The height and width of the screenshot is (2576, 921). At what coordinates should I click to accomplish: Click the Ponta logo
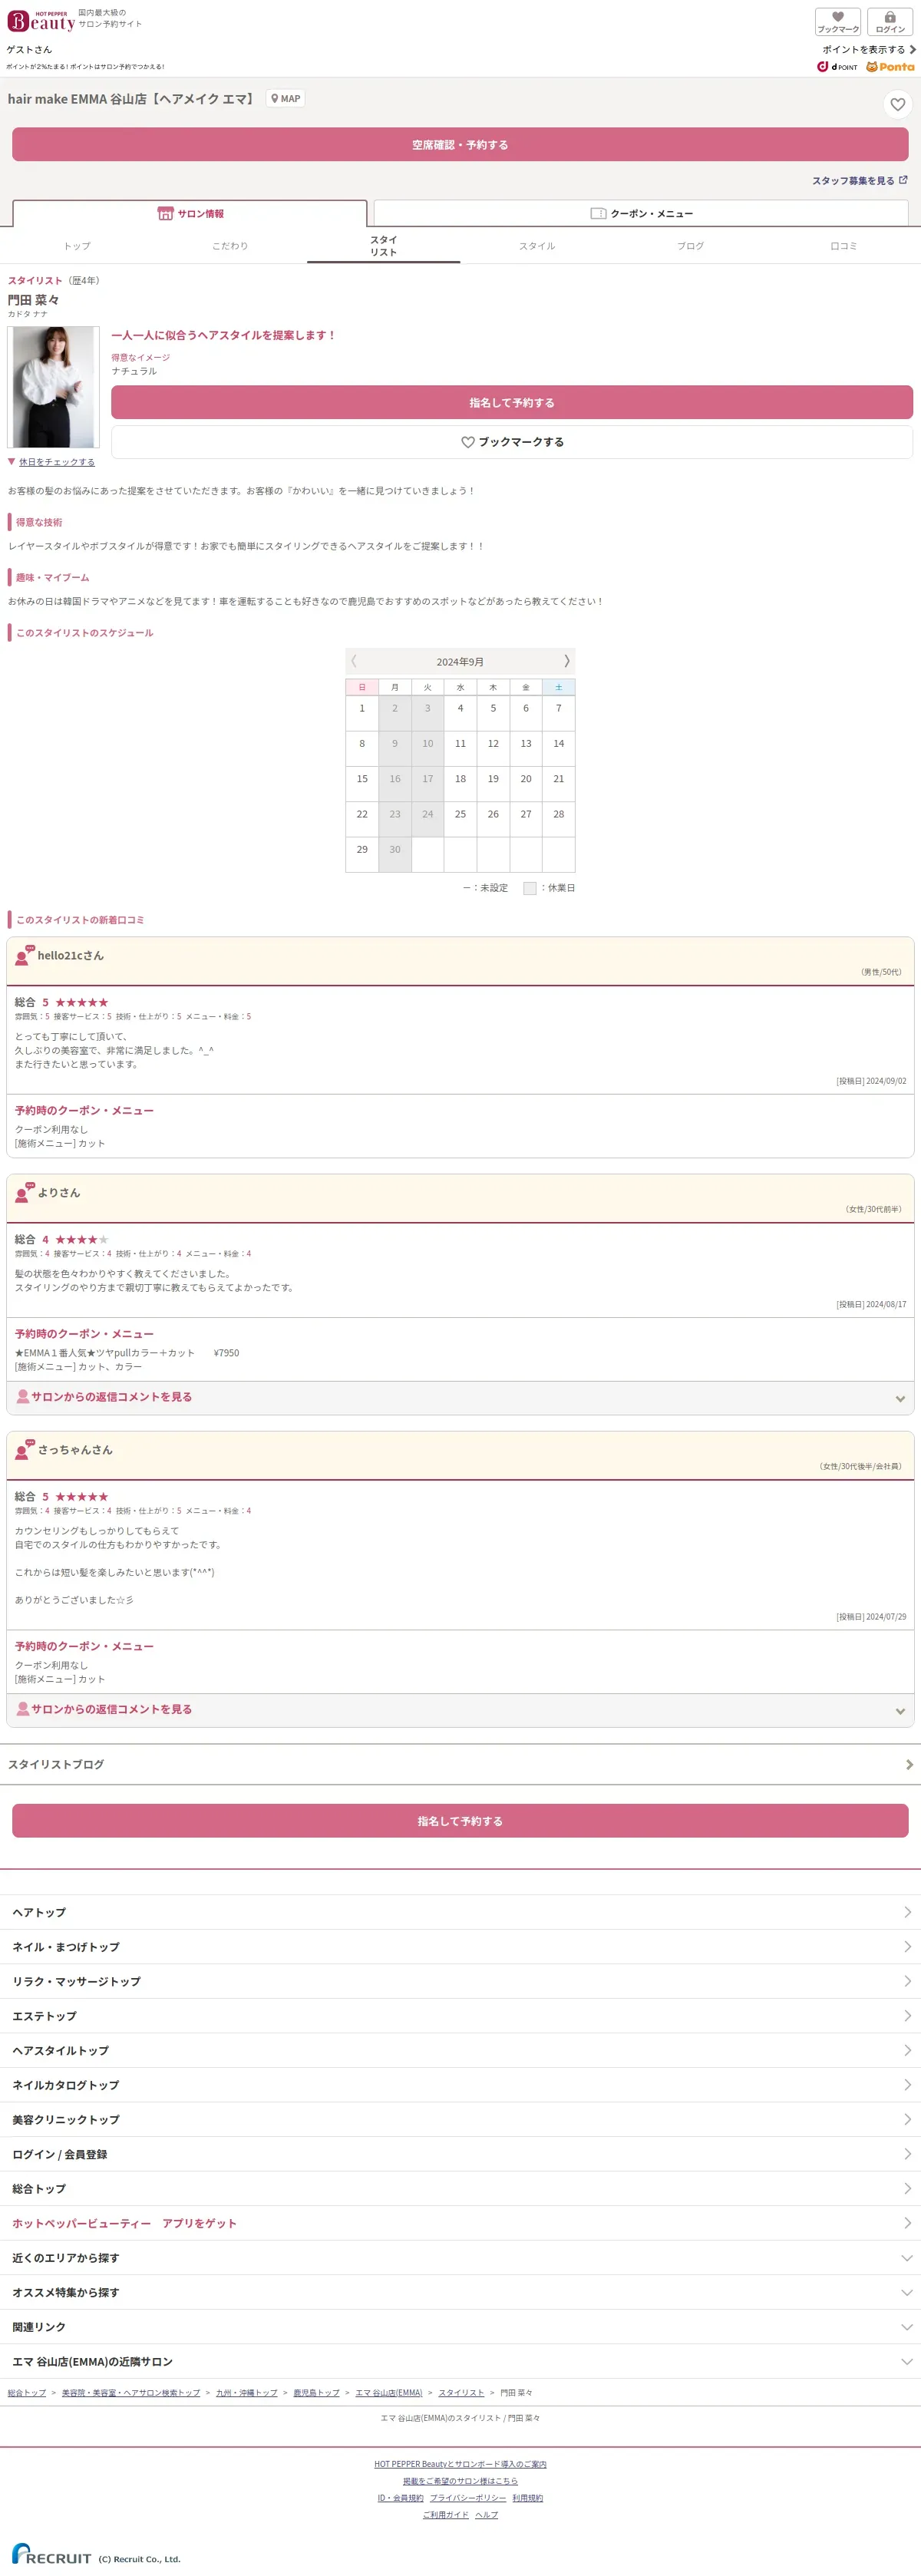(x=890, y=67)
